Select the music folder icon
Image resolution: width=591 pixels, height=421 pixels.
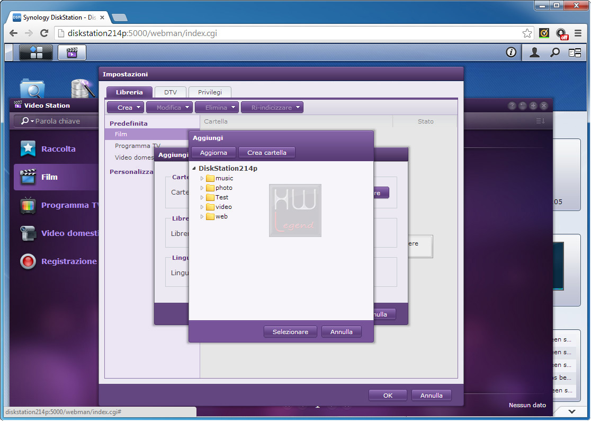(210, 178)
